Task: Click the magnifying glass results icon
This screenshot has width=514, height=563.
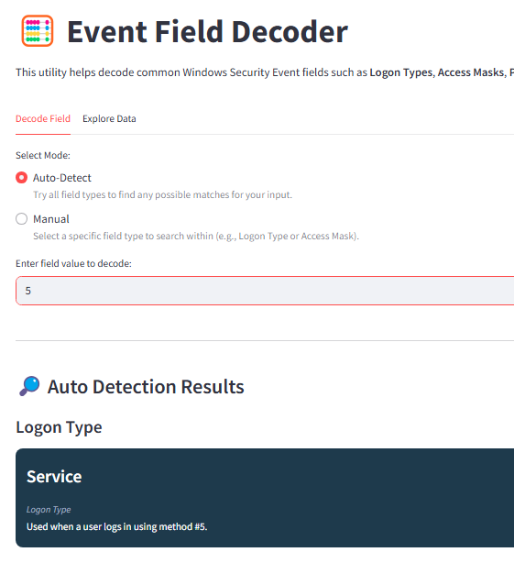Action: (29, 386)
